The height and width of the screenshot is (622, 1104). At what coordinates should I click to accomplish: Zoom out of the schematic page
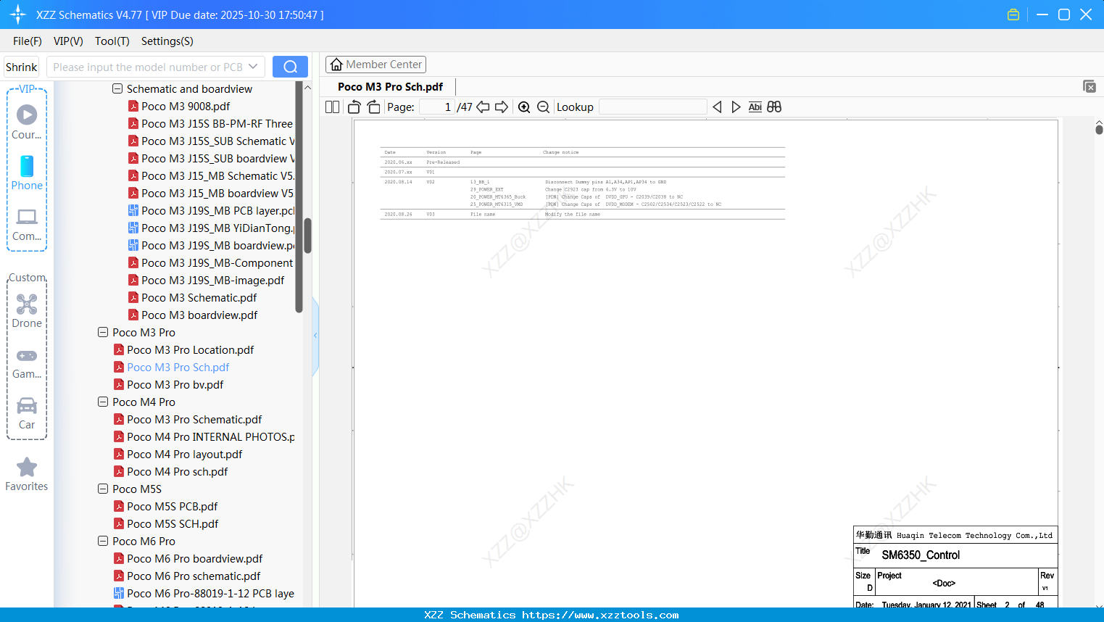[544, 107]
